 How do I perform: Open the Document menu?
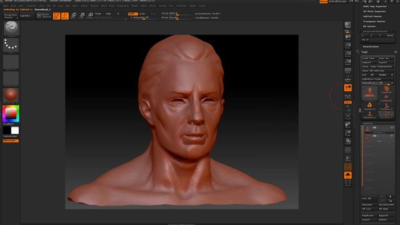click(x=32, y=6)
